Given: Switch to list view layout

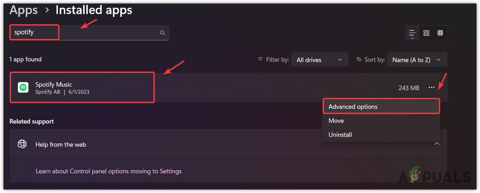Looking at the screenshot, I should [x=412, y=33].
